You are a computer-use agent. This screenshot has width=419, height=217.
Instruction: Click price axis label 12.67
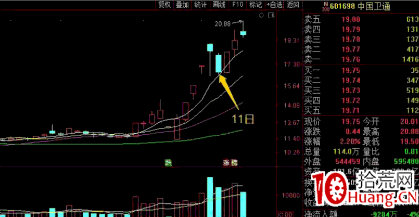(x=292, y=123)
